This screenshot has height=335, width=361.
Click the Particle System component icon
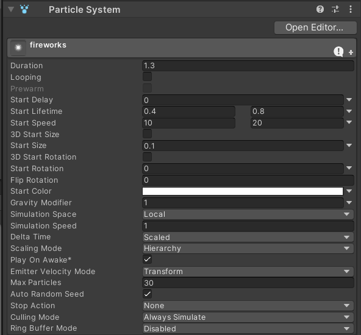point(24,9)
